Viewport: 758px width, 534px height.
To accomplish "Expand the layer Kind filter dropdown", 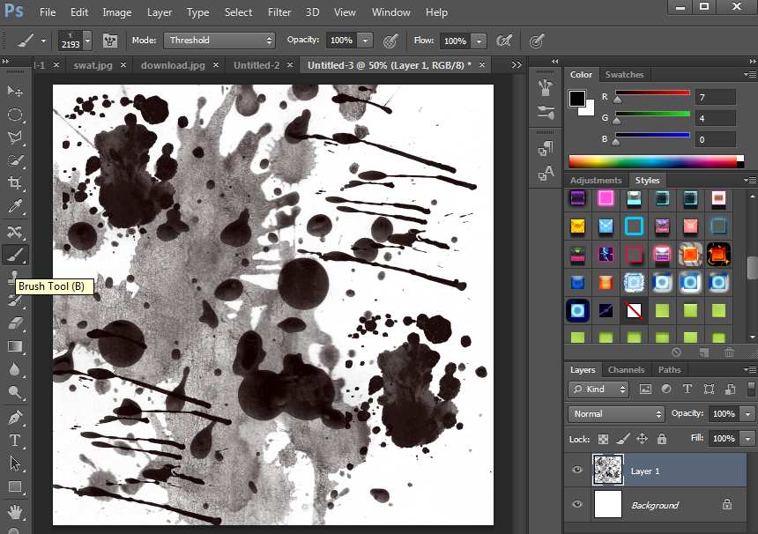I will click(x=598, y=389).
